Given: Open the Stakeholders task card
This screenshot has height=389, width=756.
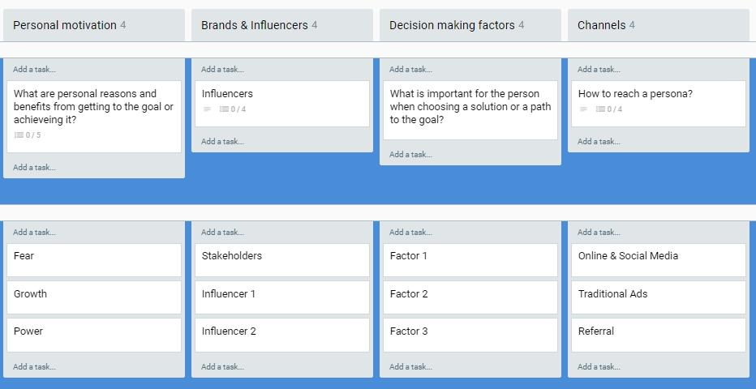Looking at the screenshot, I should pyautogui.click(x=282, y=260).
